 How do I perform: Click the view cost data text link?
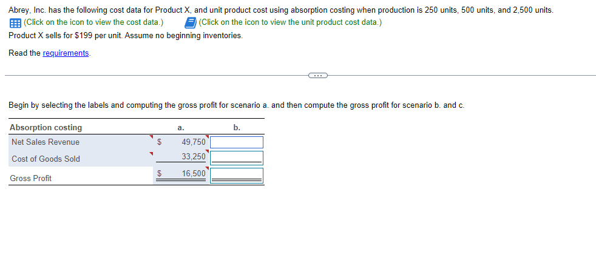(x=93, y=22)
